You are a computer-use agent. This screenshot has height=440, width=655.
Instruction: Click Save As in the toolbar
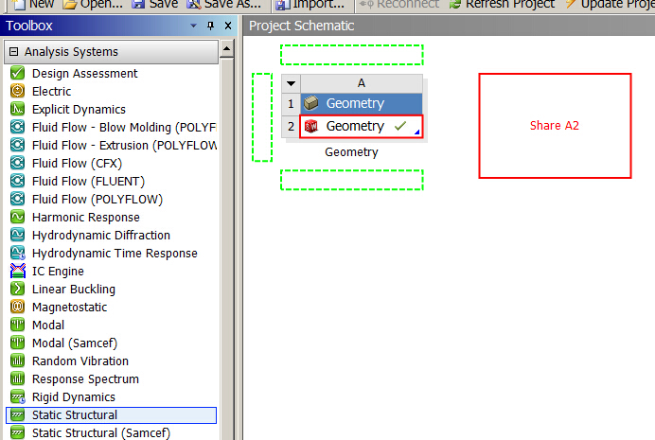click(x=223, y=4)
